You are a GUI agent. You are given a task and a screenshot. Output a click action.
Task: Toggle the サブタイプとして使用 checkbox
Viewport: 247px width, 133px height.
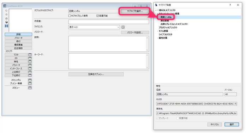click(70, 16)
